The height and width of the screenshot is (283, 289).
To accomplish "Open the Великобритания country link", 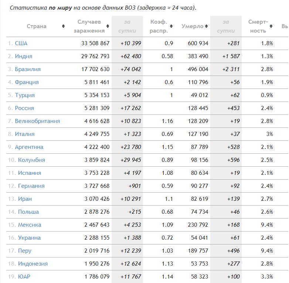I will pos(37,121).
